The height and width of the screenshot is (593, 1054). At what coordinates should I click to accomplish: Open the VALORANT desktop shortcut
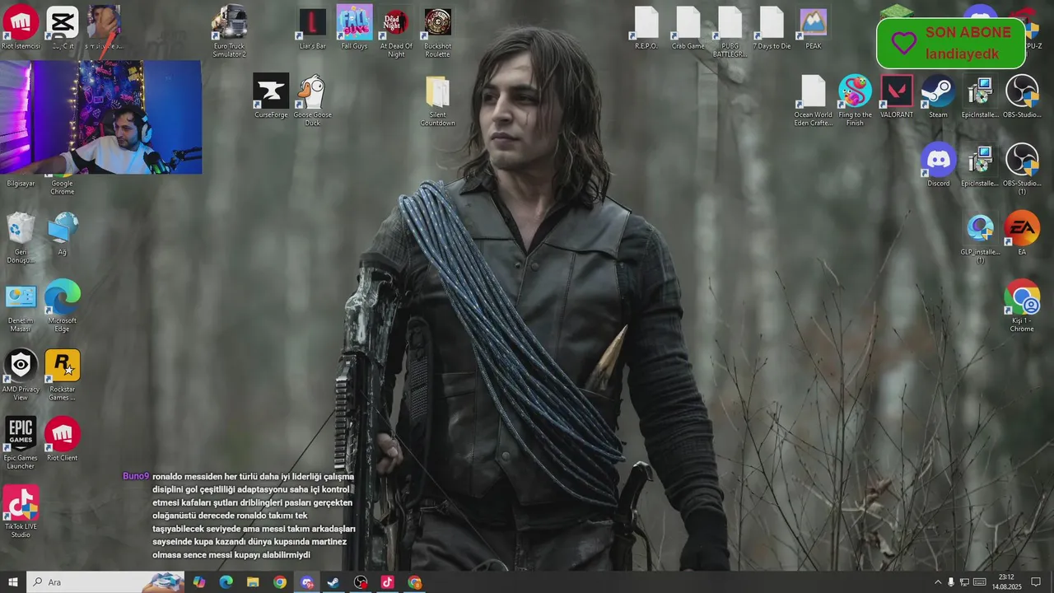[897, 96]
